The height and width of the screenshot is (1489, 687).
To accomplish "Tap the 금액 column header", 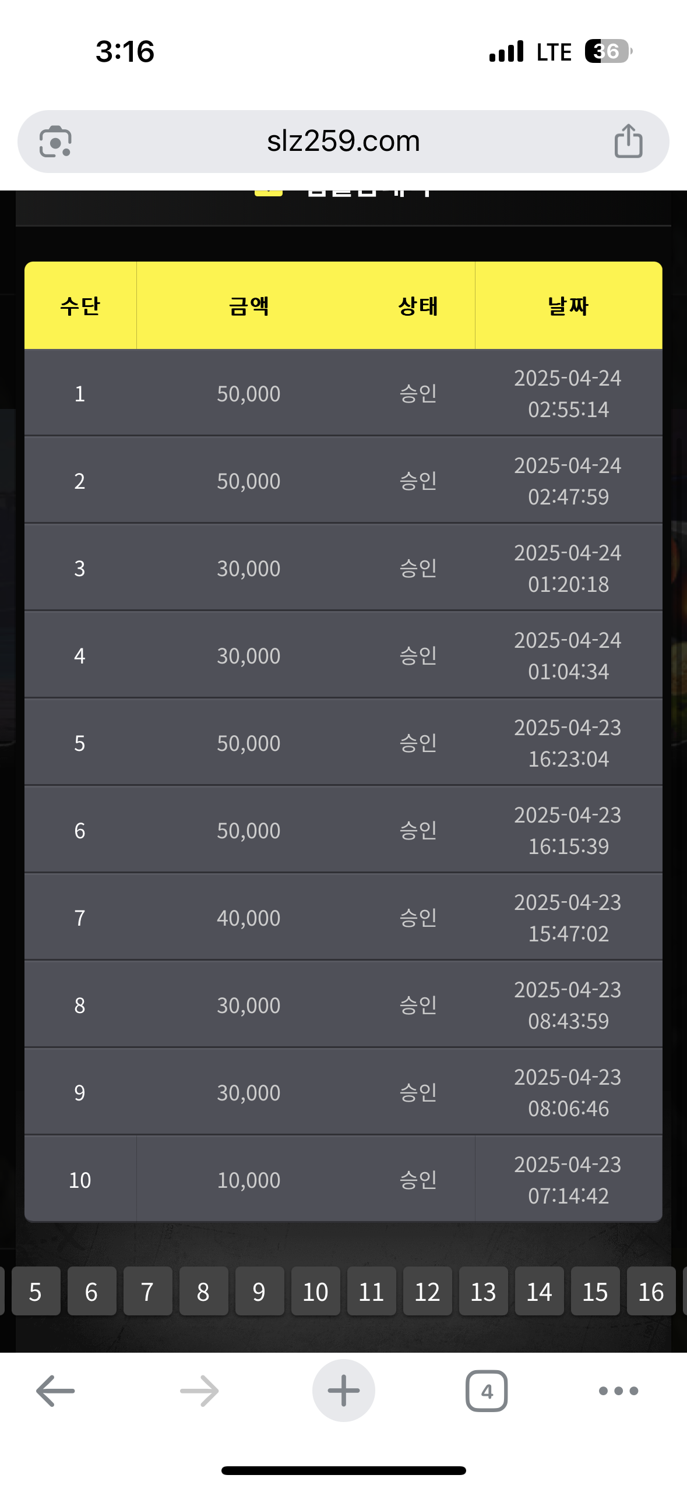I will [x=249, y=306].
